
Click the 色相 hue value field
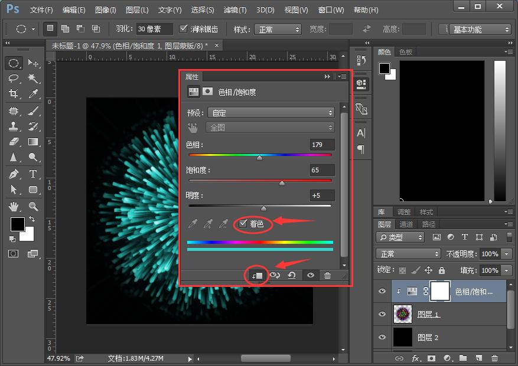coord(322,145)
